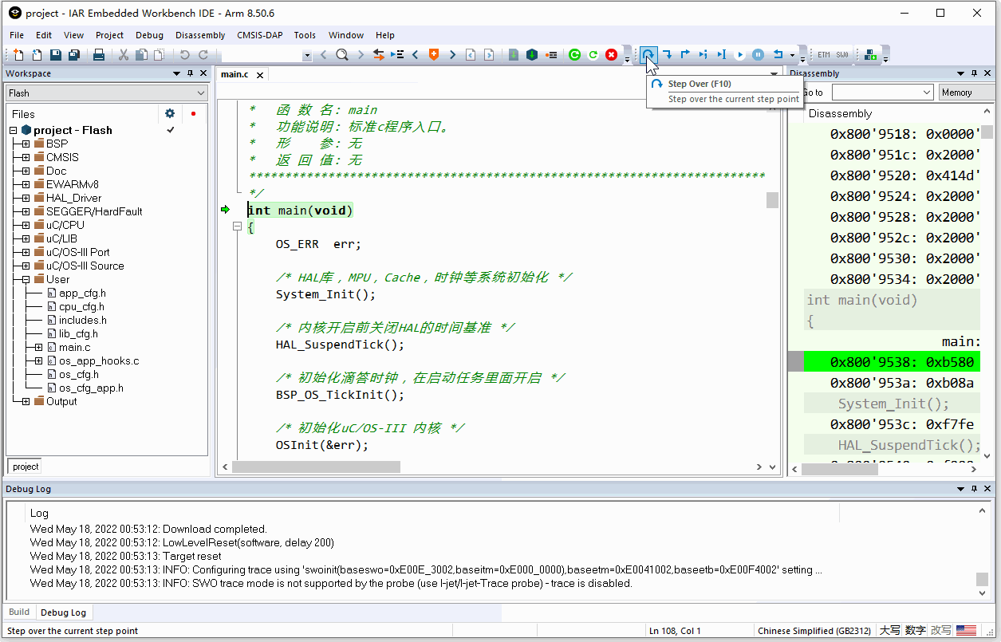Restart the debugger with the green icon
This screenshot has height=642, width=1001.
575,55
